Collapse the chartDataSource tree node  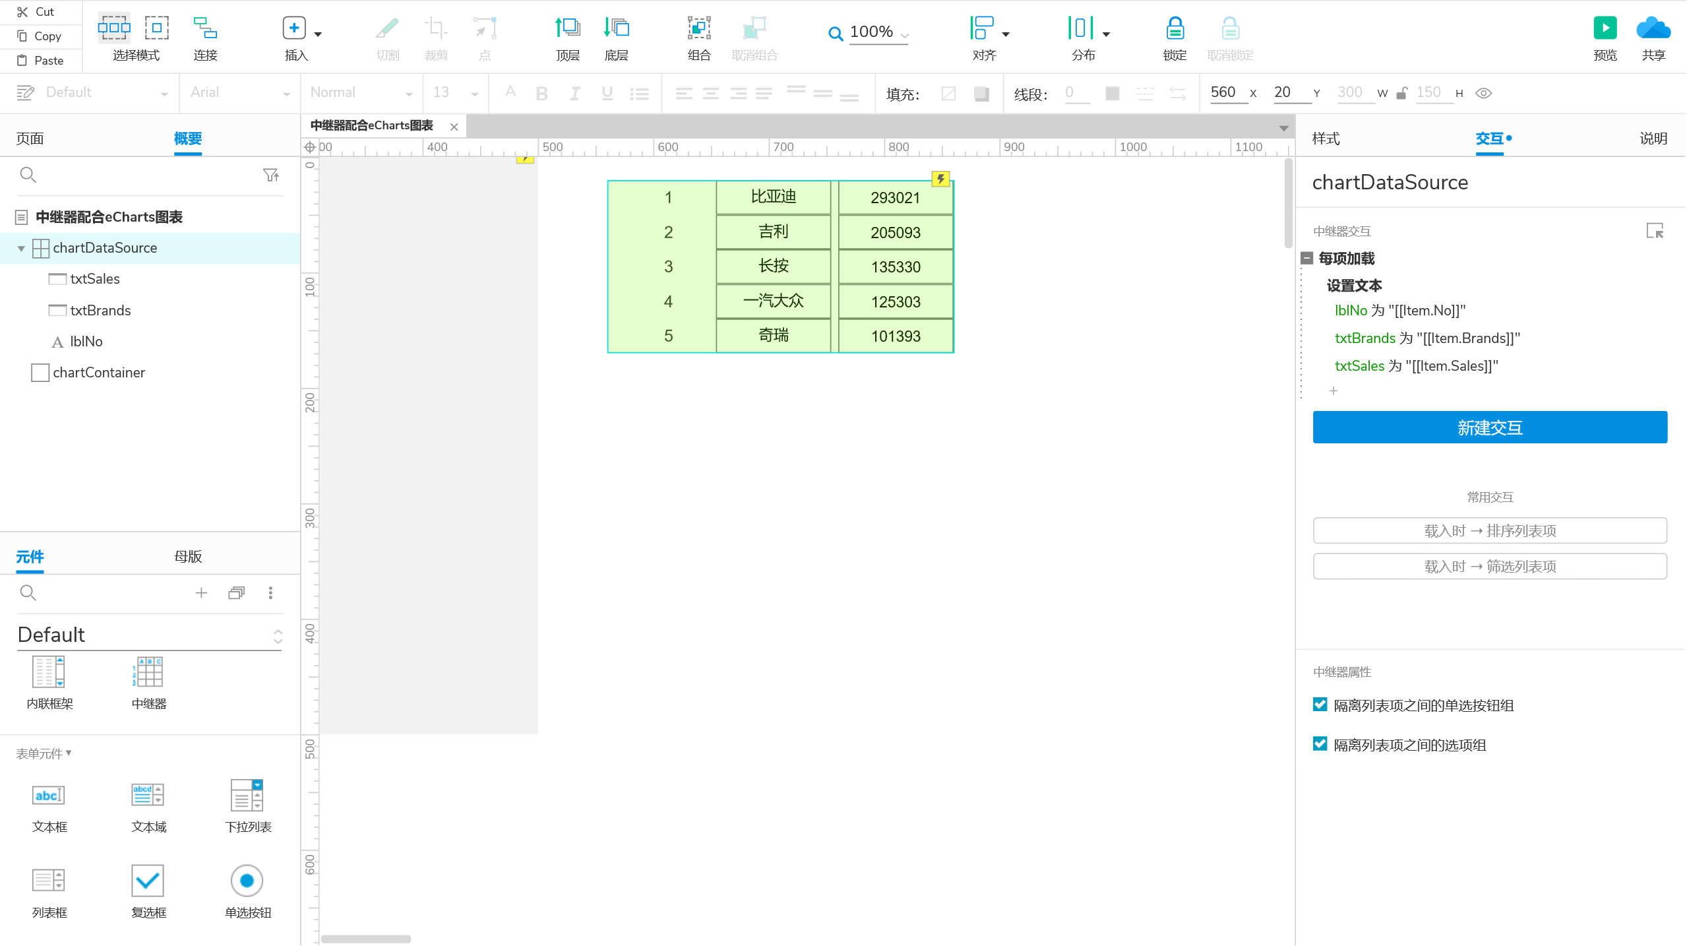[x=21, y=249]
